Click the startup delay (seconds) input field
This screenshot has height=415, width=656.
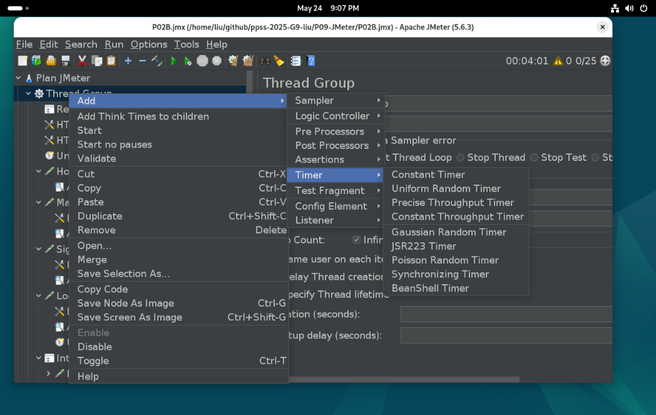tap(506, 336)
